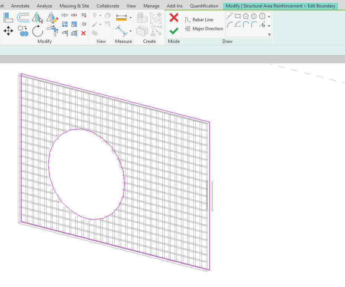Open the Manage ribbon tab
Viewport: 345px width, 287px height.
151,6
